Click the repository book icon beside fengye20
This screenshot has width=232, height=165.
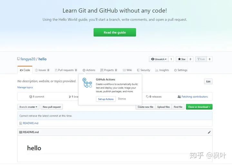(x=18, y=59)
